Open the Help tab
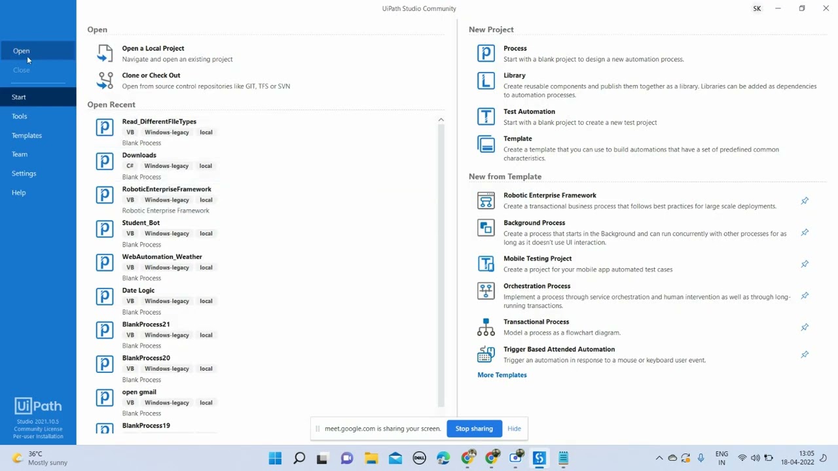This screenshot has width=838, height=471. tap(38, 192)
